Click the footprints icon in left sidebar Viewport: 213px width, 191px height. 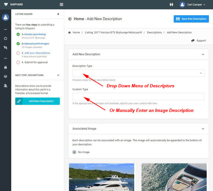pos(5,48)
